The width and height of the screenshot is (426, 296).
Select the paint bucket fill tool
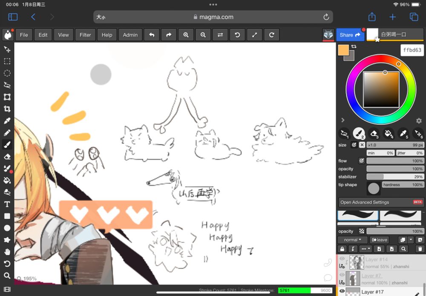click(x=7, y=180)
